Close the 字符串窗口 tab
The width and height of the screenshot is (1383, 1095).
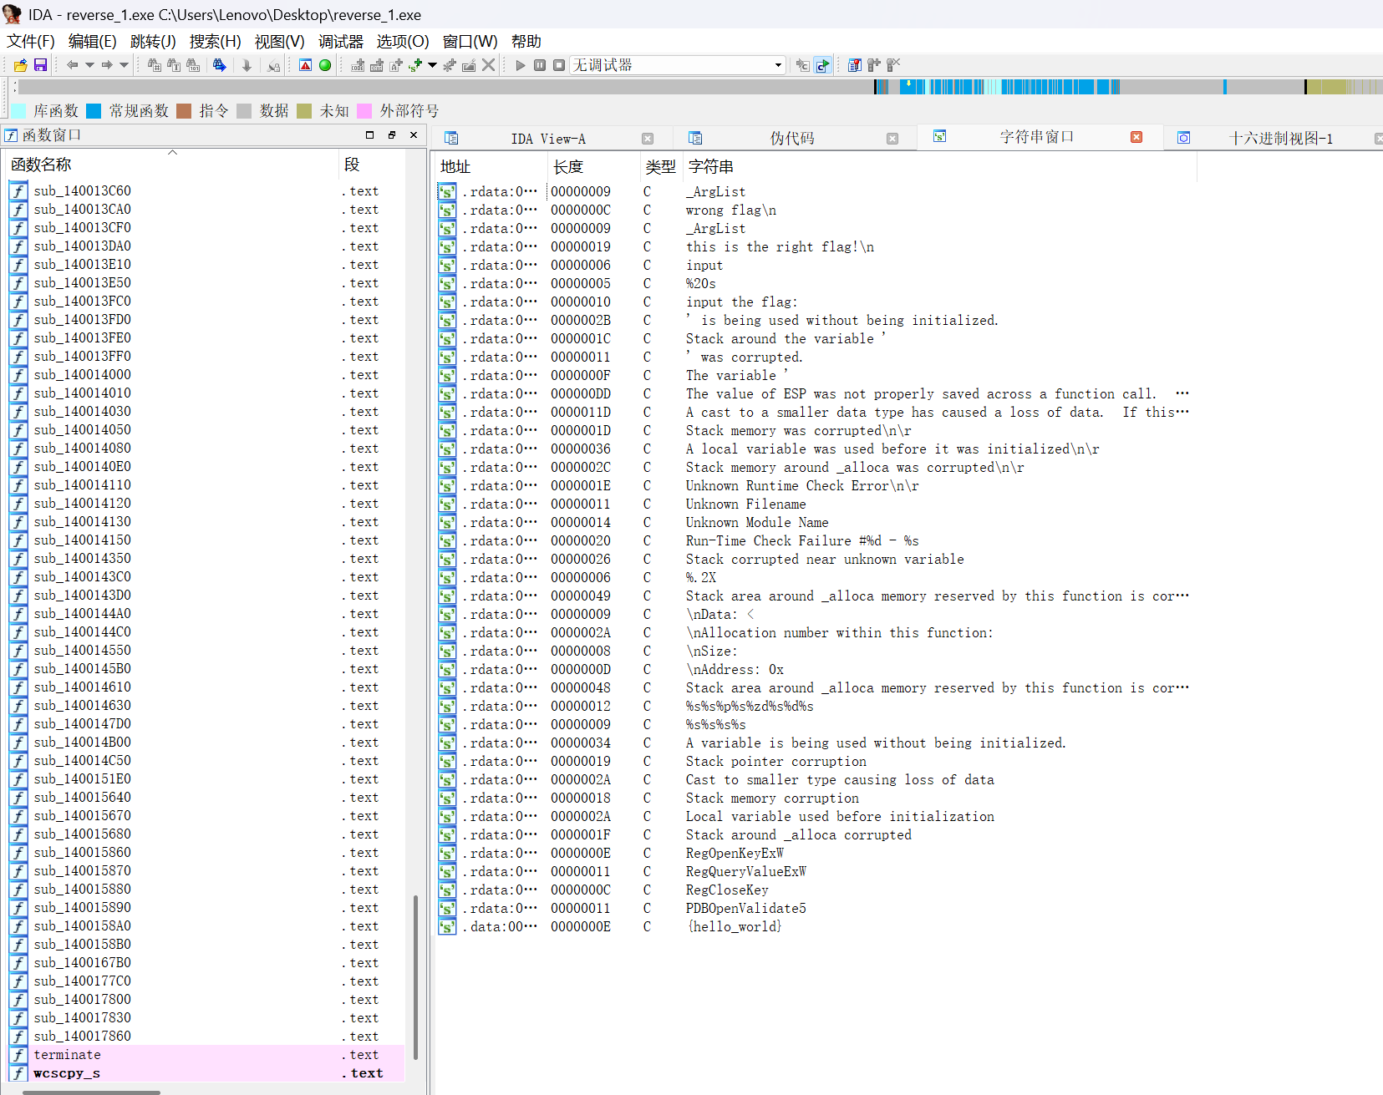1136,138
